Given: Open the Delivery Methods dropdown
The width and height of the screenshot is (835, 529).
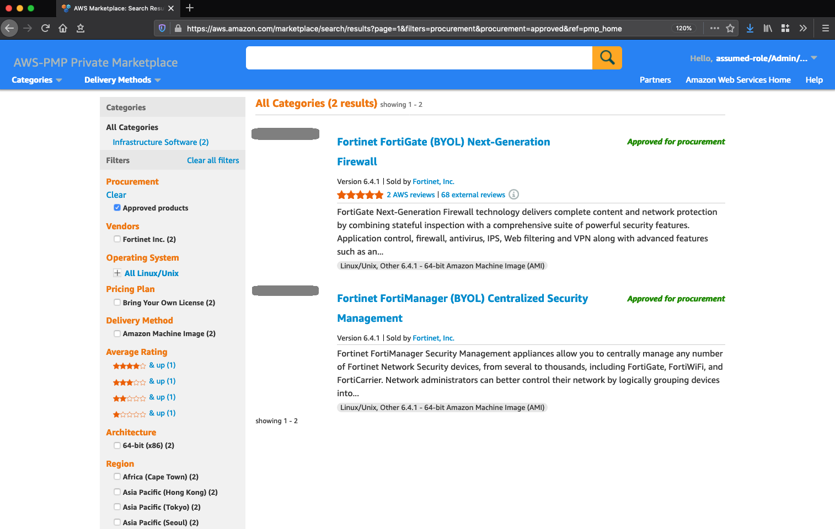Looking at the screenshot, I should tap(122, 80).
